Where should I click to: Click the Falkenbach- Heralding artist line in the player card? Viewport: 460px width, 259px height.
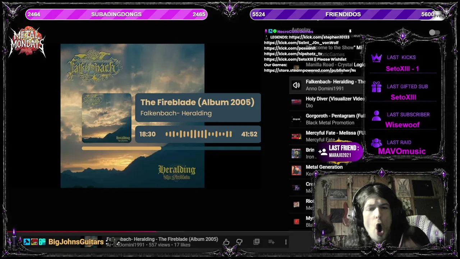(176, 113)
